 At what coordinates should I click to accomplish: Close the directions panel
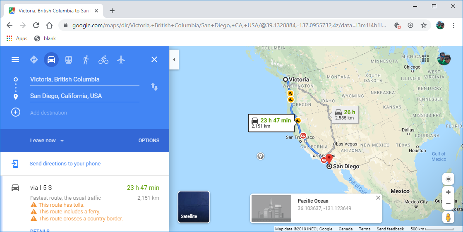click(154, 60)
